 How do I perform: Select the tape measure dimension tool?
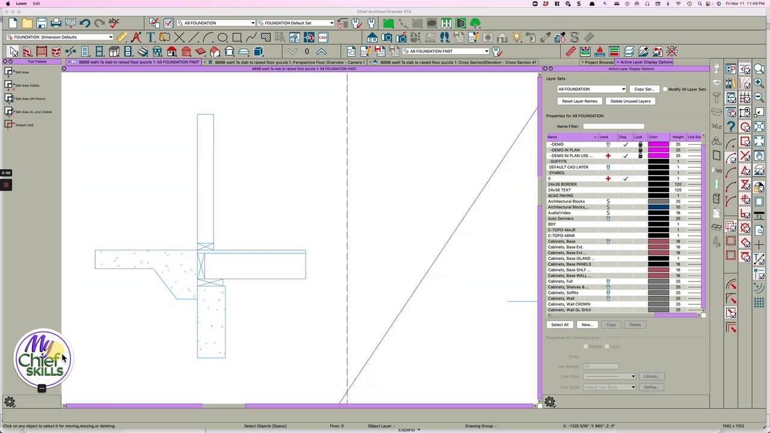click(x=122, y=37)
